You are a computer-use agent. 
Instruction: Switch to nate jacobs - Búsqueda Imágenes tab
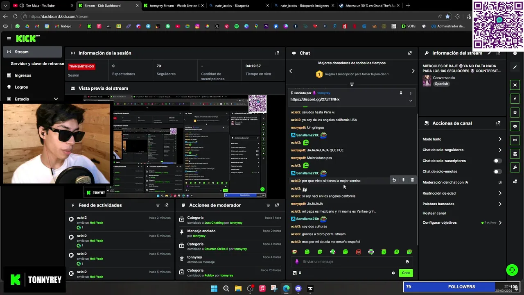305,6
